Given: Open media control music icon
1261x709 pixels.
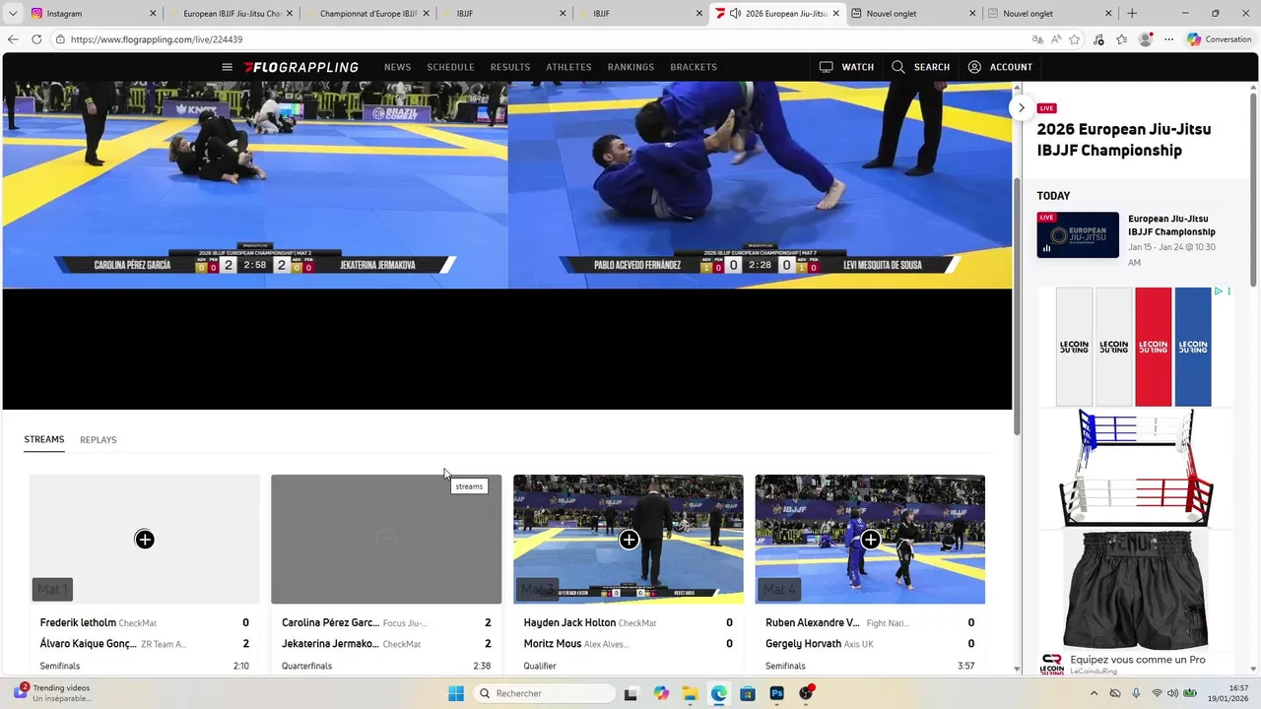Looking at the screenshot, I should coord(1098,39).
